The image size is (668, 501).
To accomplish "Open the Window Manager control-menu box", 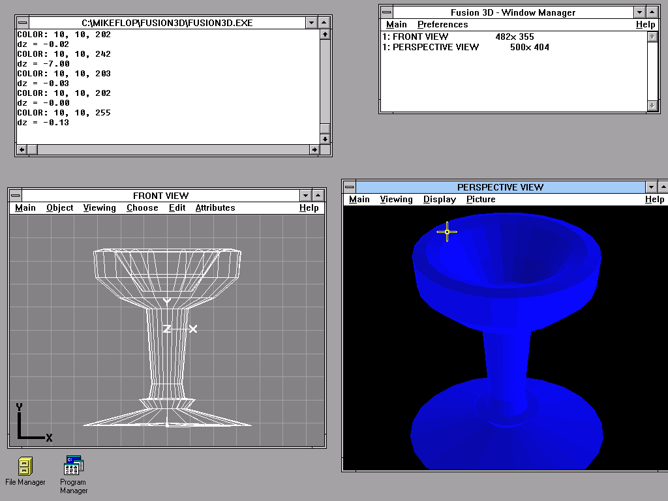I will point(387,12).
